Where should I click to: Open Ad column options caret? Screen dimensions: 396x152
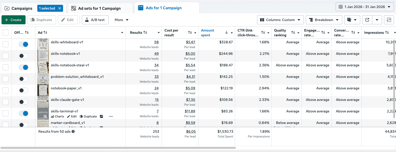pos(122,33)
